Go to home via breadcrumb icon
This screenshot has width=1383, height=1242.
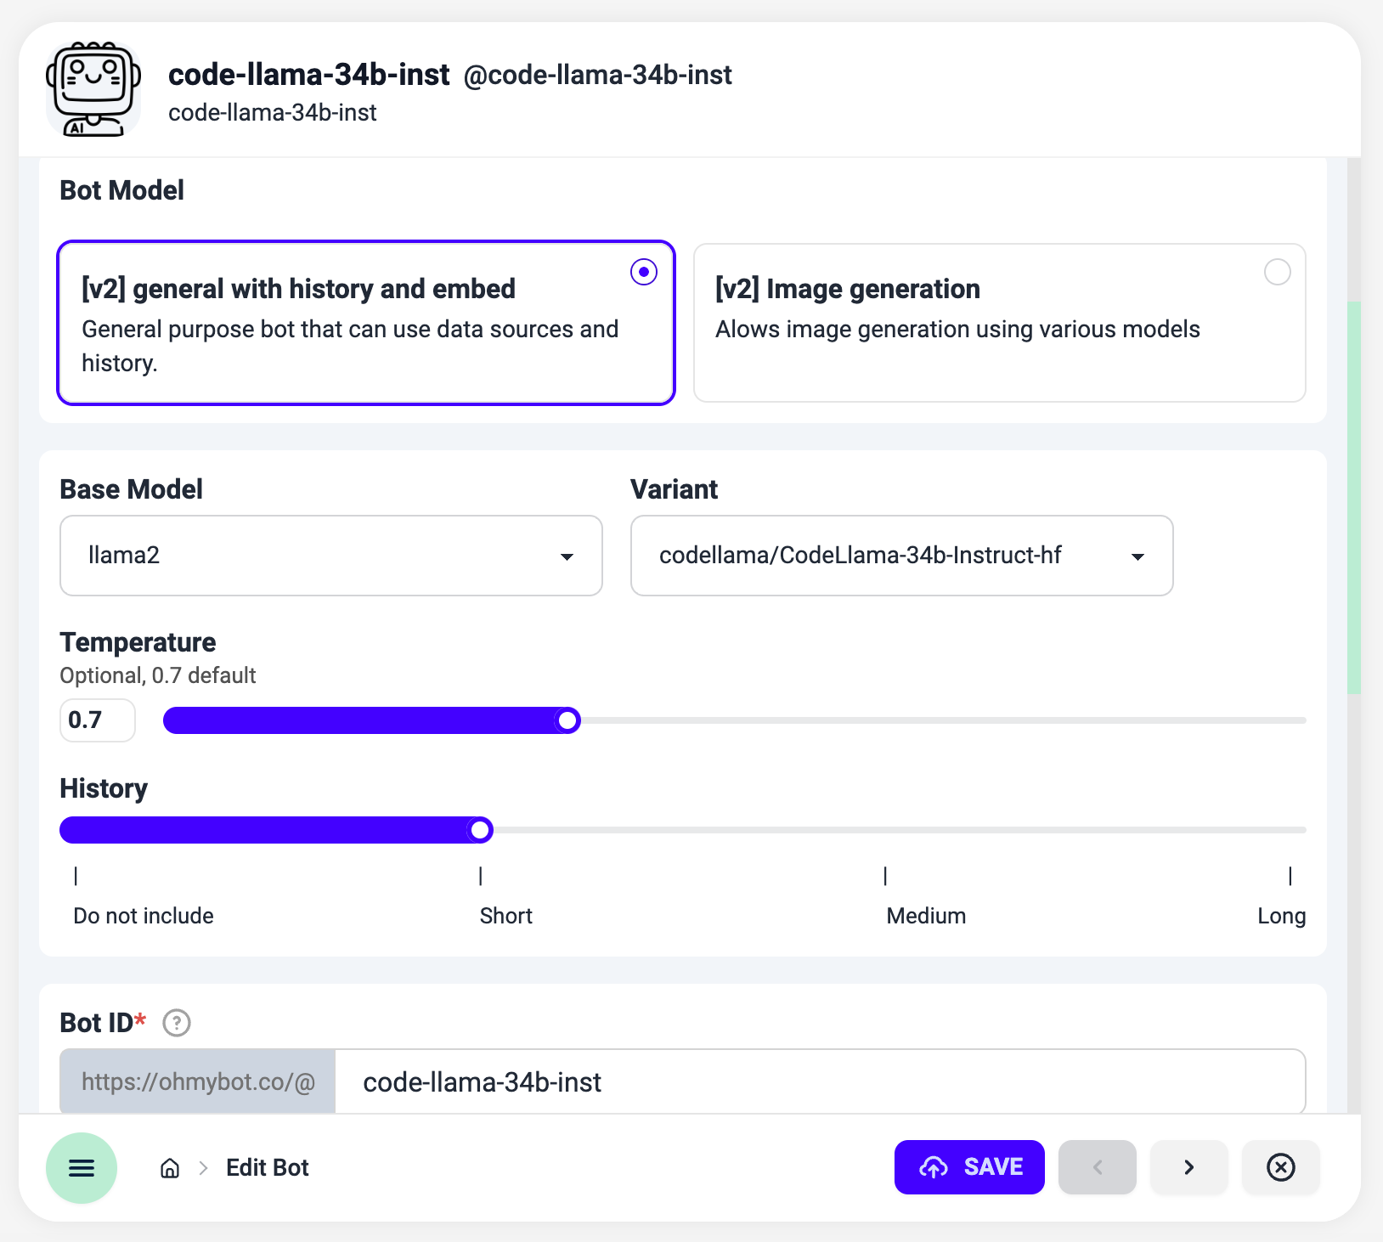click(x=170, y=1168)
